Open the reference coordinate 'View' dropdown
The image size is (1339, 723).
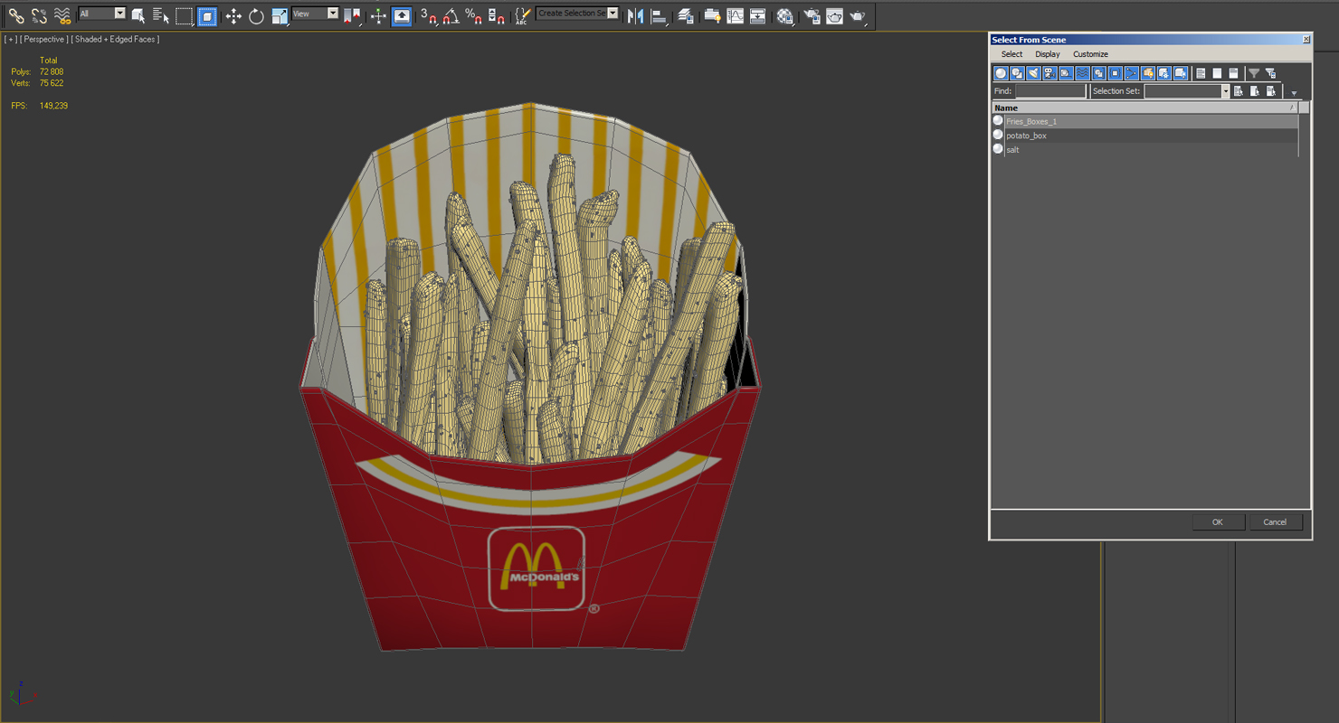315,14
